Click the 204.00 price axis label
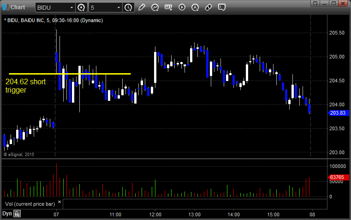 tap(337, 104)
